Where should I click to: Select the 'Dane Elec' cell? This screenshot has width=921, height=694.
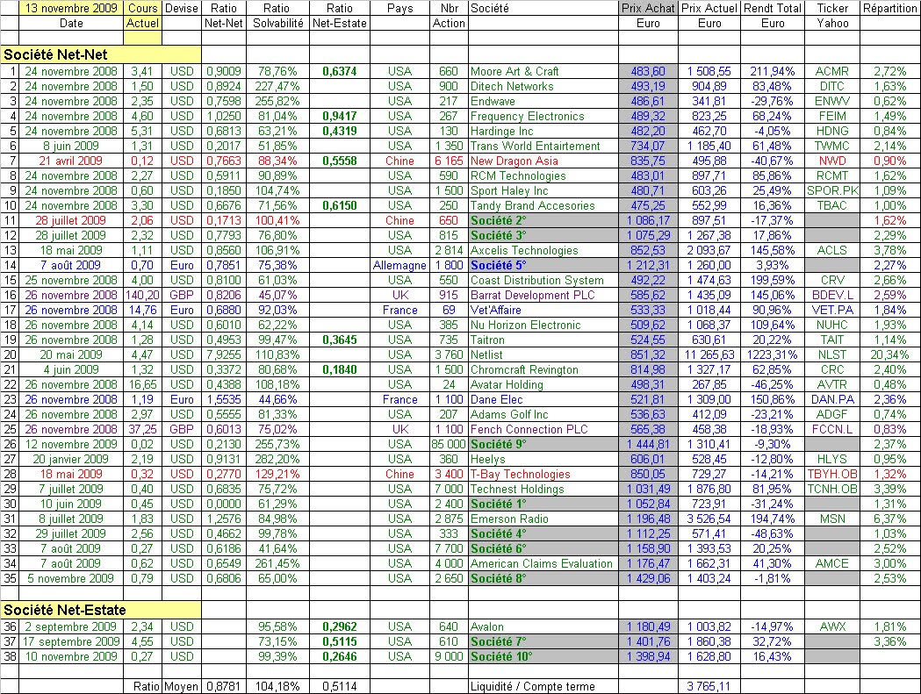tap(543, 399)
